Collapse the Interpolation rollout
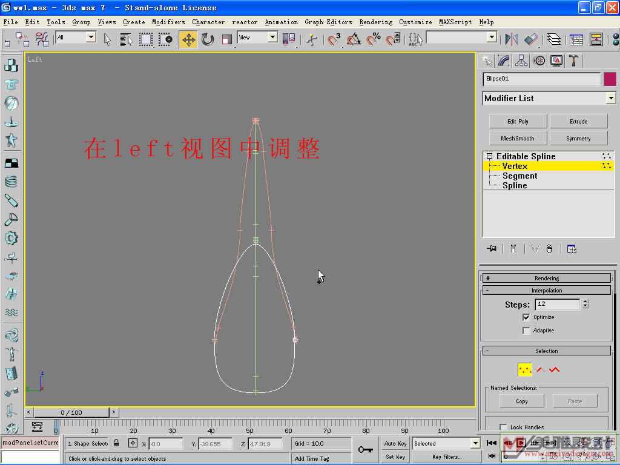The height and width of the screenshot is (465, 620). coord(547,291)
